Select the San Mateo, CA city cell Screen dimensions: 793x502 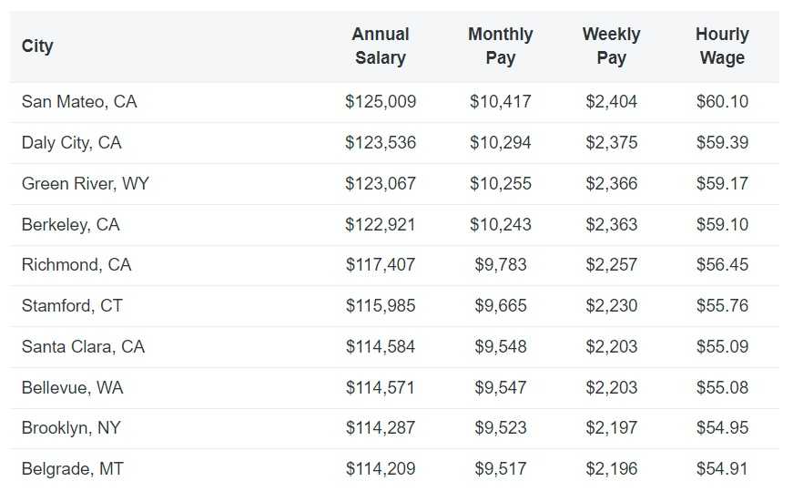79,102
